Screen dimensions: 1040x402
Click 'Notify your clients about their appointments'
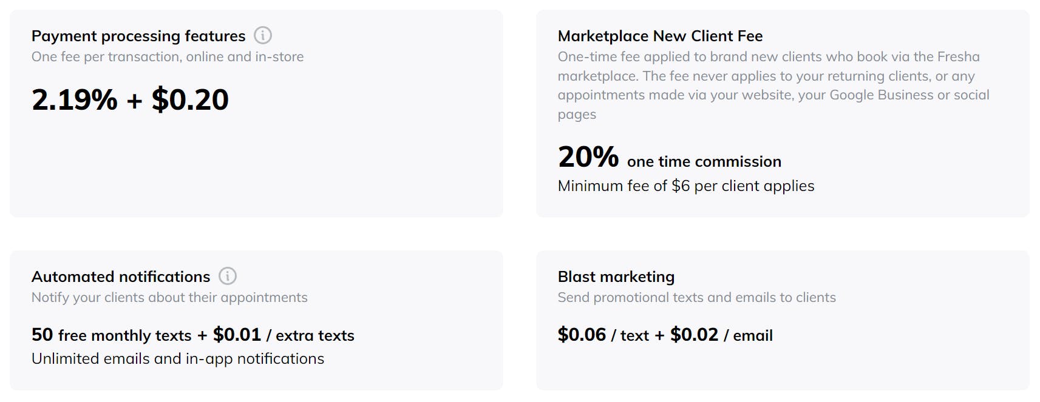pyautogui.click(x=169, y=298)
